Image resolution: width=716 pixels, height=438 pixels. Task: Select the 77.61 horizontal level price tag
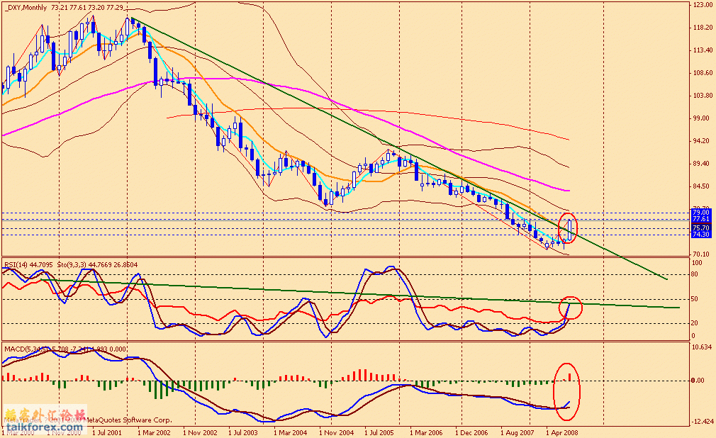coord(700,219)
